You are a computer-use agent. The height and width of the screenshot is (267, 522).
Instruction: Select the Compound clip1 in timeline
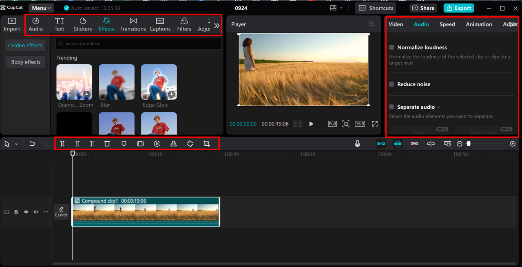tap(146, 212)
